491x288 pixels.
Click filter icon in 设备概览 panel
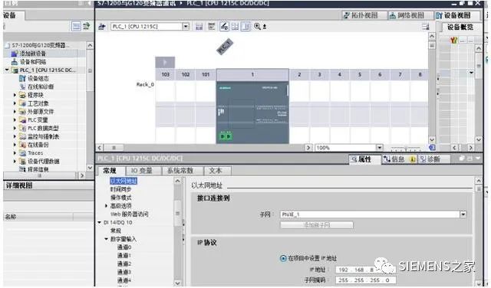click(x=453, y=40)
